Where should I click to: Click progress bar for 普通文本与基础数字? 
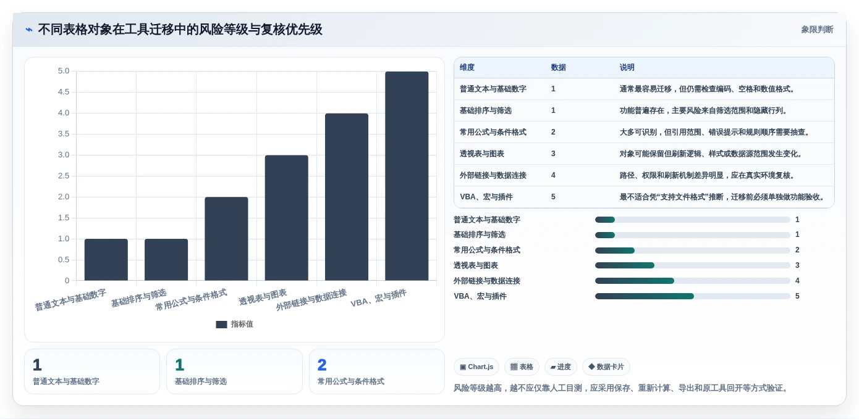click(693, 220)
